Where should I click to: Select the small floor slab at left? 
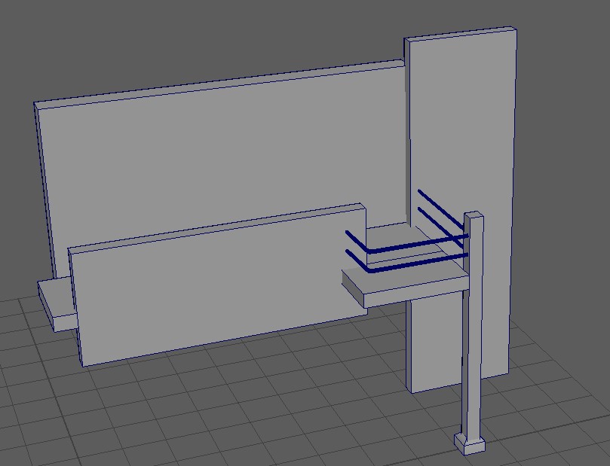(58, 305)
